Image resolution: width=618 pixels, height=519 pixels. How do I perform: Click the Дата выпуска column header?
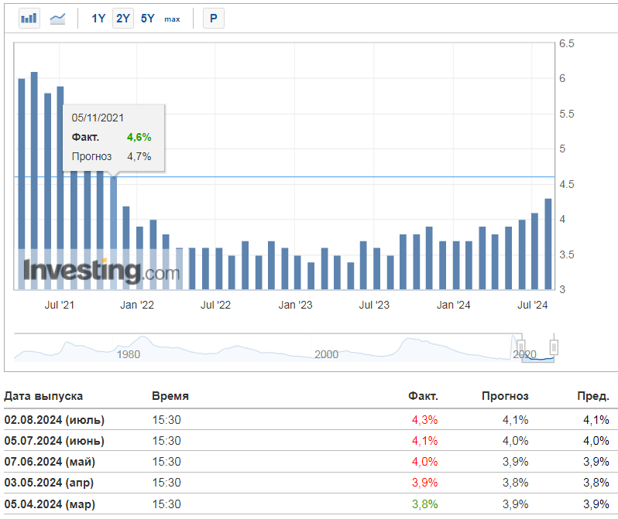[x=43, y=396]
